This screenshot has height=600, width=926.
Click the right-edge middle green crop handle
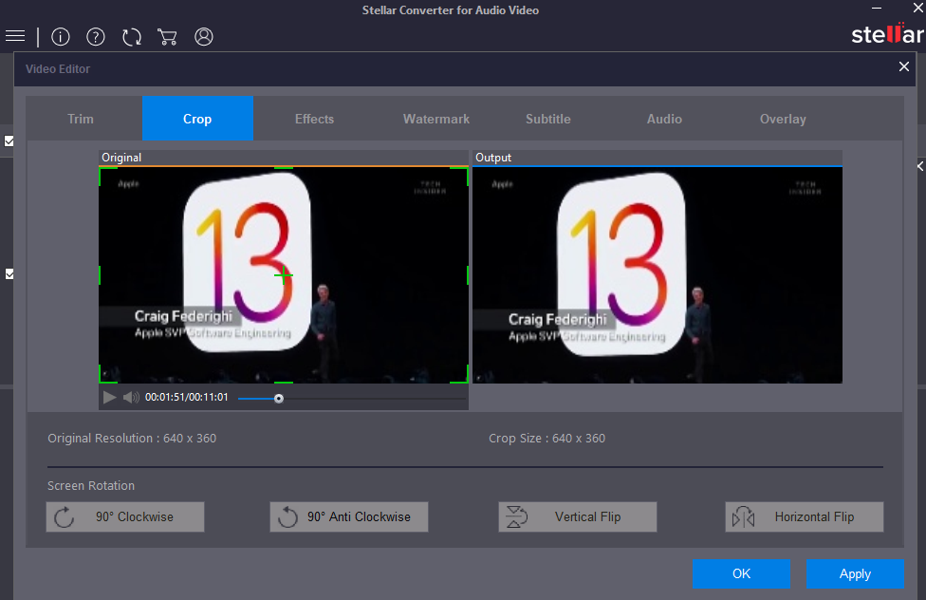click(468, 275)
